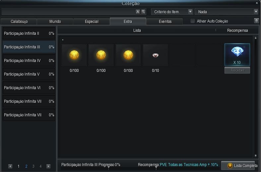Open the Critério do Item dropdown

click(x=172, y=12)
